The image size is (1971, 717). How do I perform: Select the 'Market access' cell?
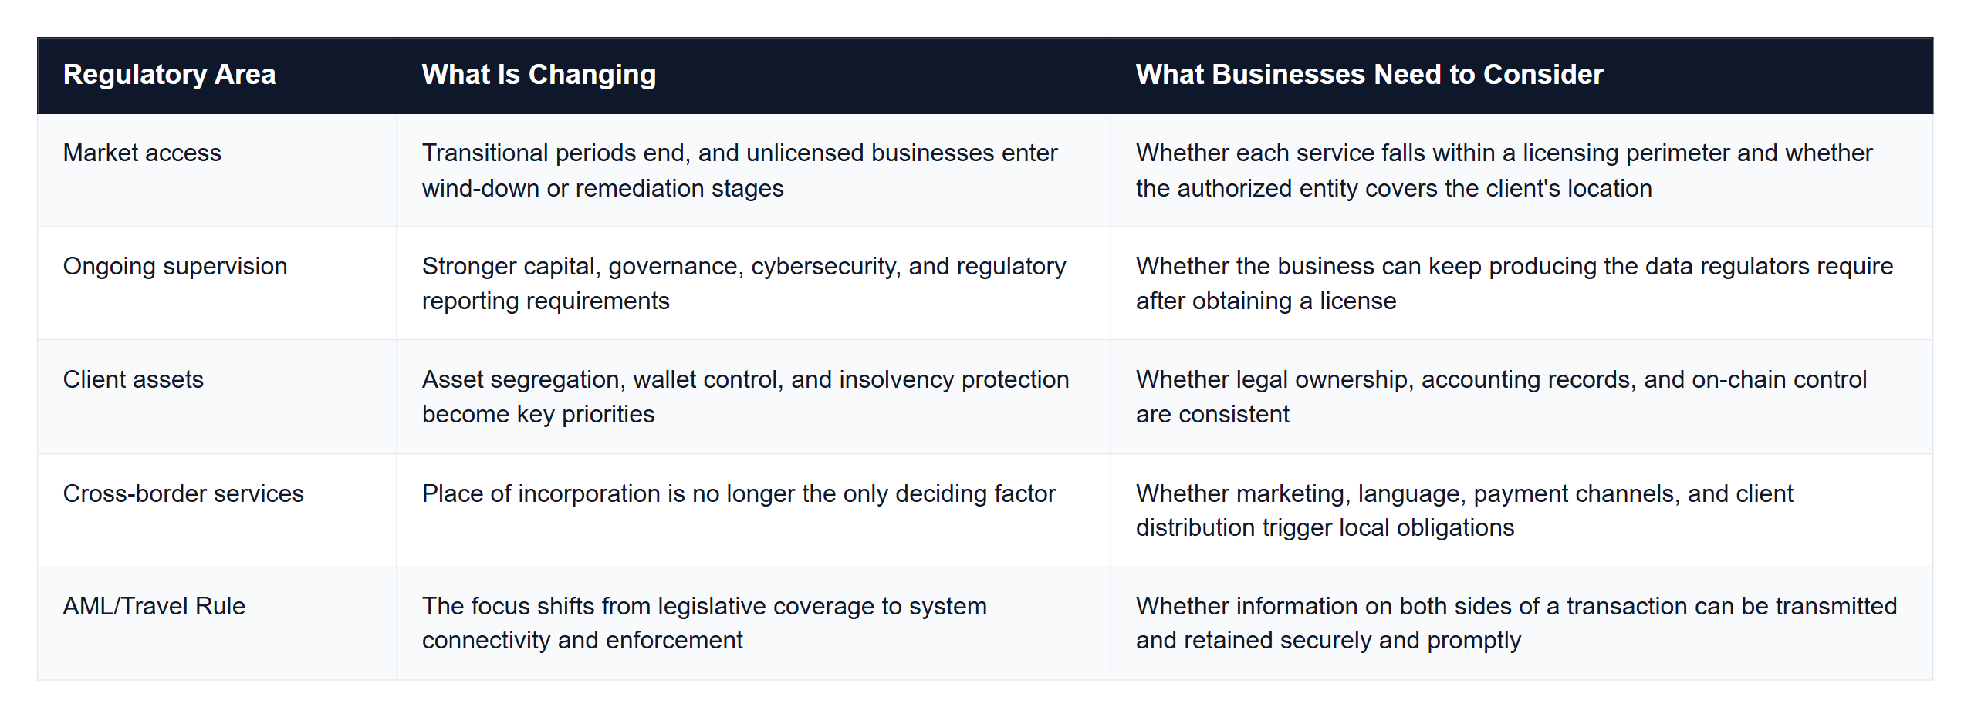[x=217, y=170]
